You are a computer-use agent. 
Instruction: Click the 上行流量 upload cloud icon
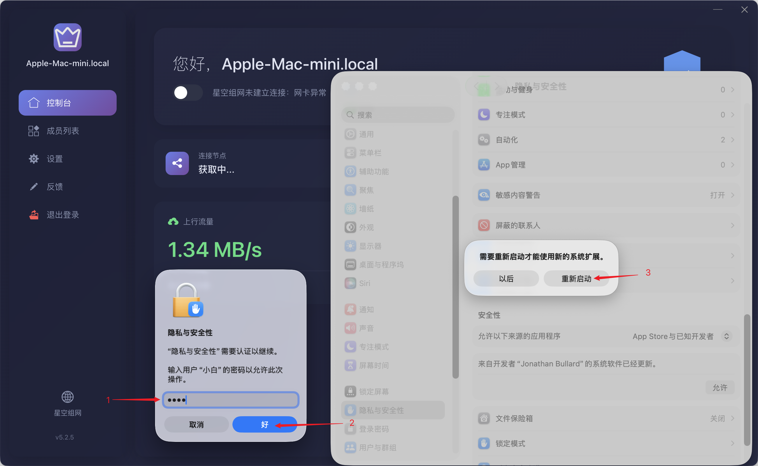(x=174, y=221)
